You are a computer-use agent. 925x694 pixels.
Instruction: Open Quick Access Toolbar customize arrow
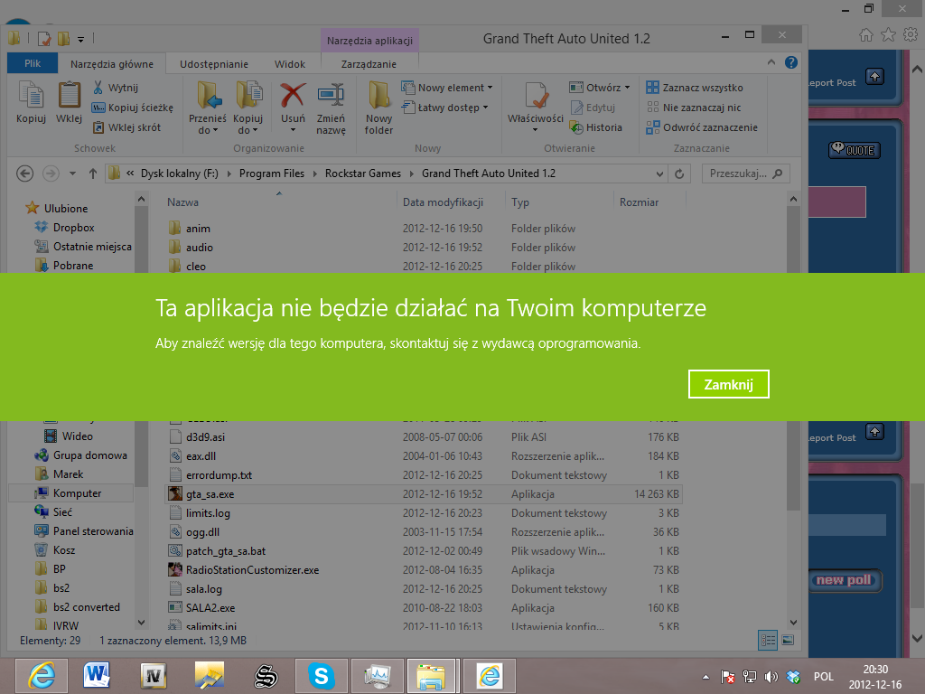(x=80, y=40)
